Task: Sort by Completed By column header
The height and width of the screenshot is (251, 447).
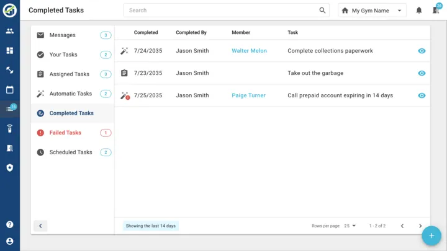Action: coord(191,32)
